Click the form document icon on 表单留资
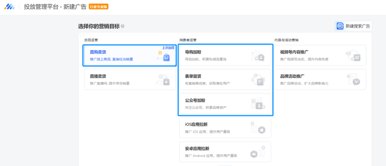 coord(260,82)
